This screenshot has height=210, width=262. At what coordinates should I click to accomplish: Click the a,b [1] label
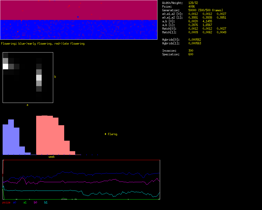[168, 25]
